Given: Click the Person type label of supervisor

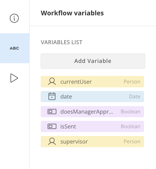Looking at the screenshot, I should click(132, 142).
